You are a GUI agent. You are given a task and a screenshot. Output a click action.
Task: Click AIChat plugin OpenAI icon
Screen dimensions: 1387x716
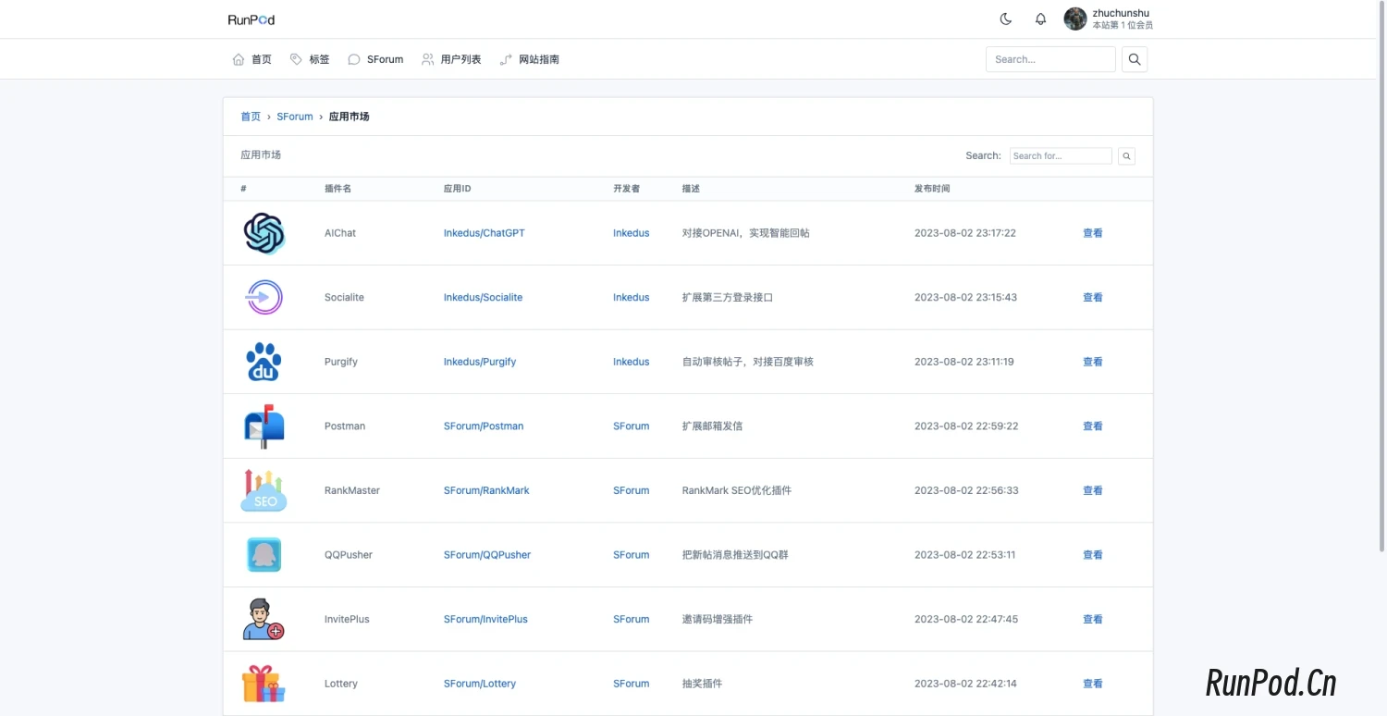pos(264,233)
